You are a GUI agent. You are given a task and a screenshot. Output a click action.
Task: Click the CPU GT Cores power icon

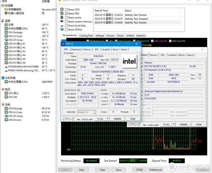[x=6, y=116]
